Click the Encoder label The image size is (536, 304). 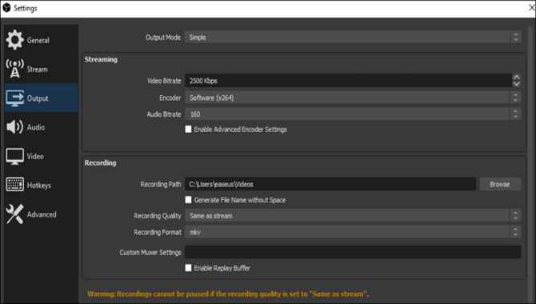pyautogui.click(x=170, y=98)
